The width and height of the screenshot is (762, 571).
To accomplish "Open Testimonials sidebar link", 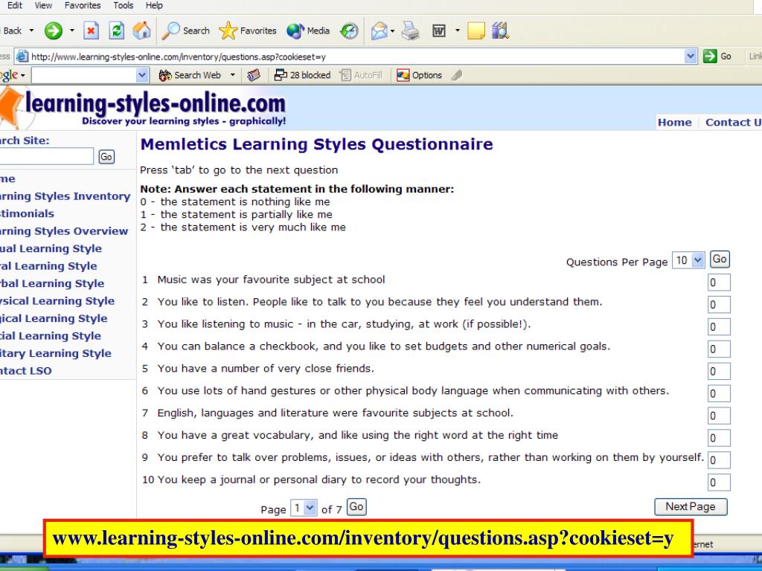I will coord(27,213).
